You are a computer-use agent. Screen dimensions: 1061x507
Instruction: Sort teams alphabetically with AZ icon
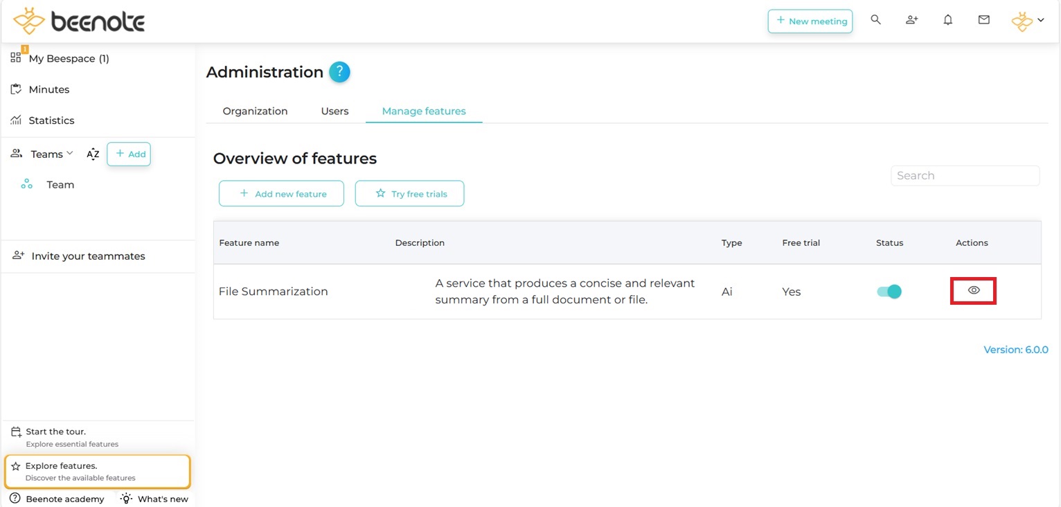[x=93, y=154]
